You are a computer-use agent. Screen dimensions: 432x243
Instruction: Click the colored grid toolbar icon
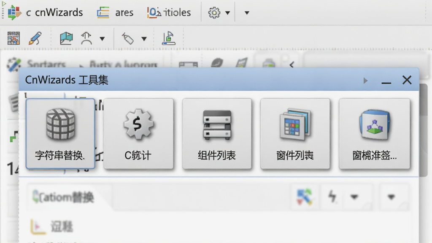[x=13, y=38]
